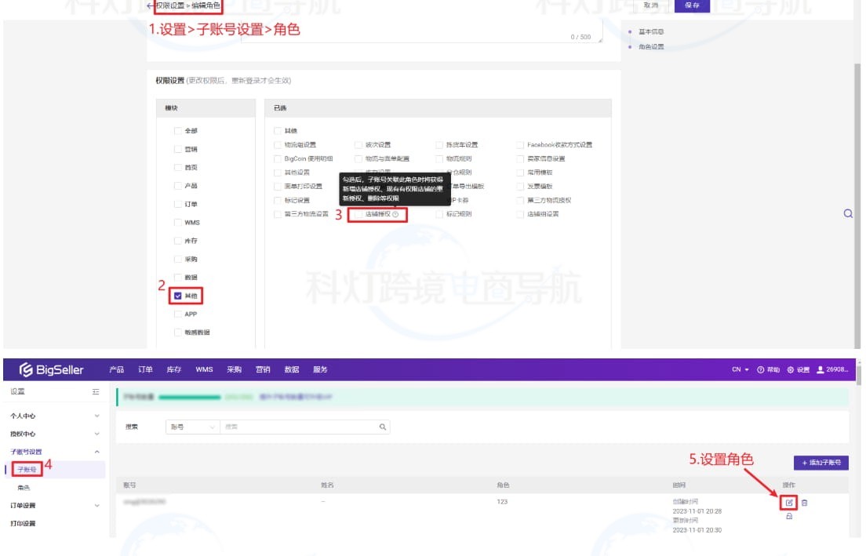Viewport: 866px width, 556px height.
Task: Tick the WMS module checkbox
Action: coord(178,222)
